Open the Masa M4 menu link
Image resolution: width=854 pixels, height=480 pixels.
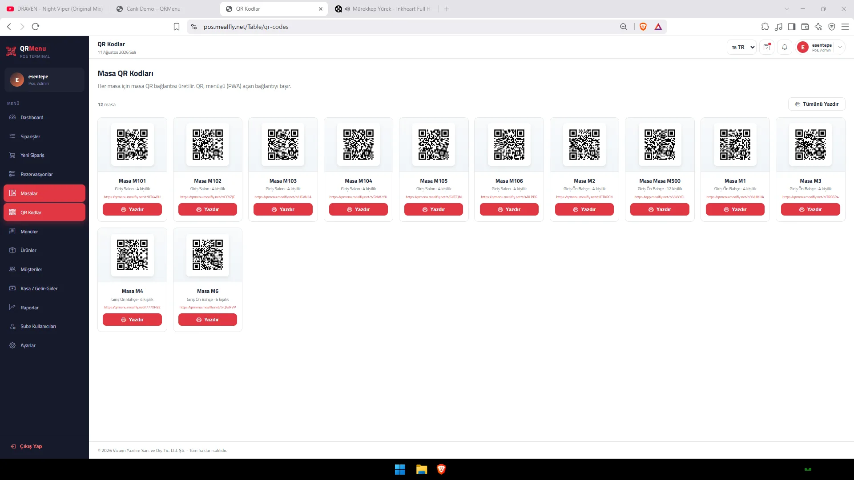(132, 307)
